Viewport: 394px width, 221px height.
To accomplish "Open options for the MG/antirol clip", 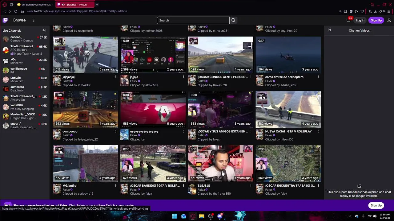I will [x=116, y=185].
